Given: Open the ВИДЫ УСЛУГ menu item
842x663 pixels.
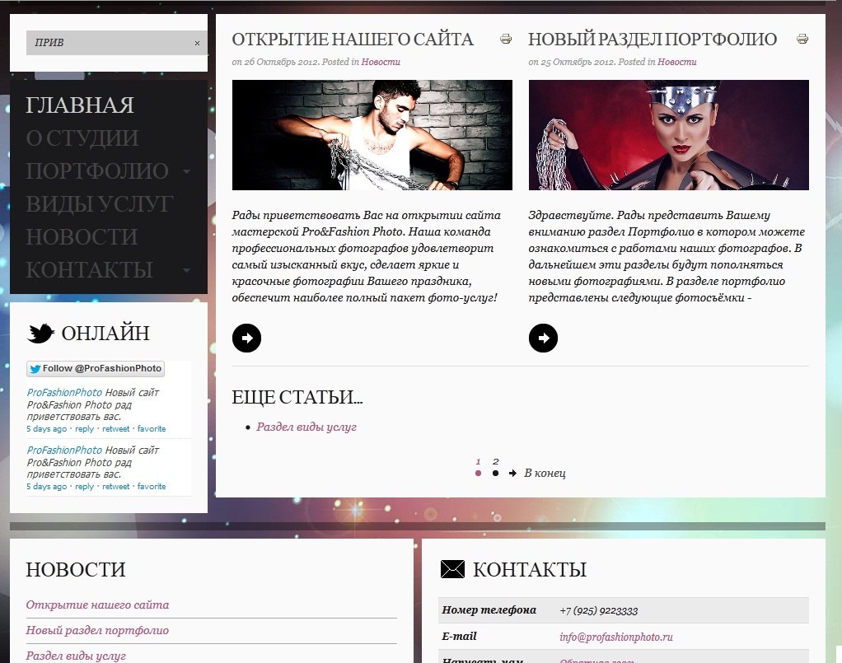Looking at the screenshot, I should click(100, 204).
